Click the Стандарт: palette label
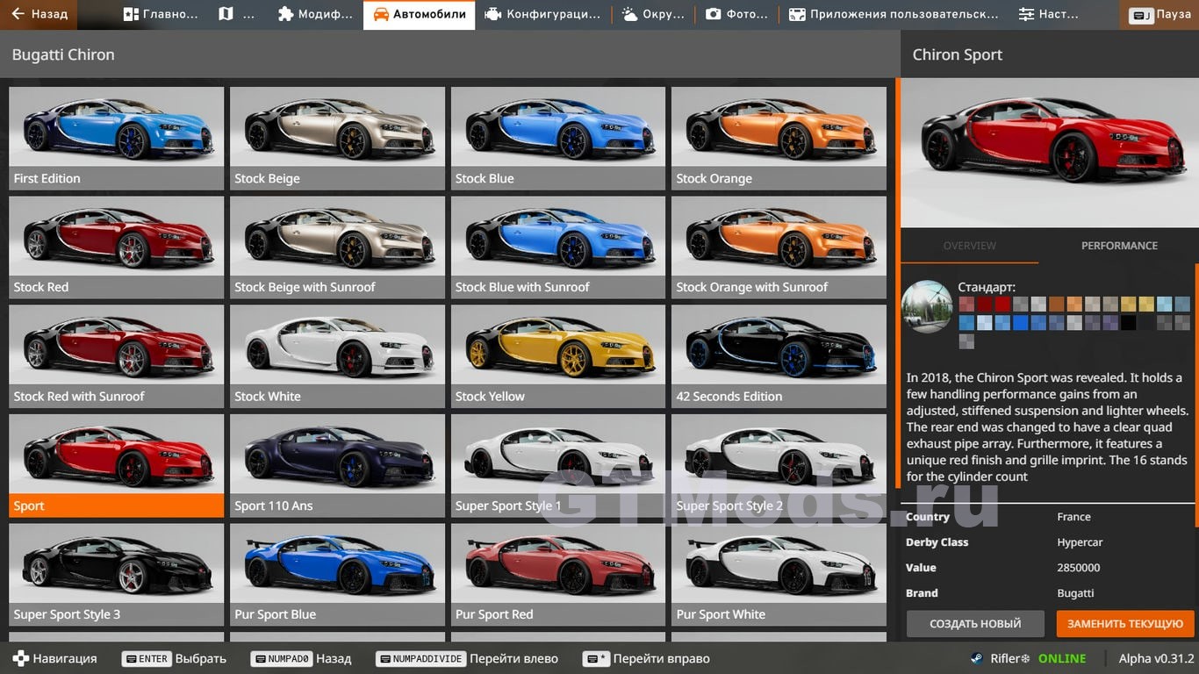The width and height of the screenshot is (1199, 674). (x=987, y=287)
